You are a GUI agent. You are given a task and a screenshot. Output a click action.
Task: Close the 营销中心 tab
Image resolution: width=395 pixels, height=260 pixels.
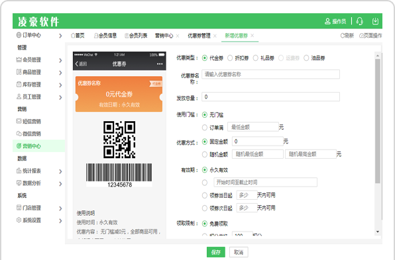coord(178,36)
